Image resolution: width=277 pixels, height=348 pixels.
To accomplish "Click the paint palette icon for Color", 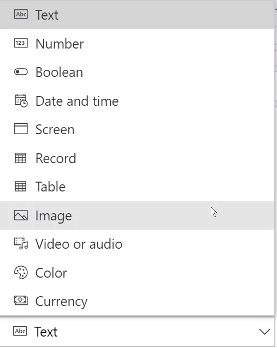I will (x=21, y=273).
